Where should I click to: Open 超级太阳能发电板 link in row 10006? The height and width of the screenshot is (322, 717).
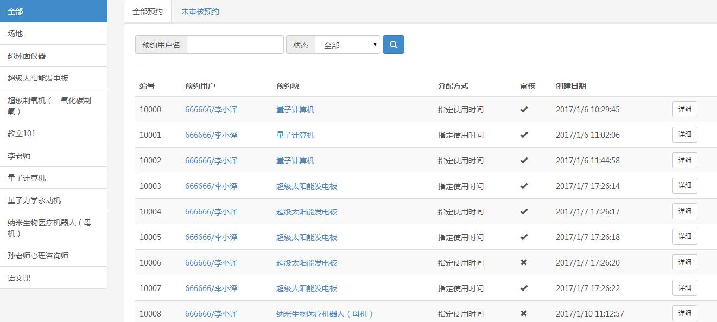307,262
